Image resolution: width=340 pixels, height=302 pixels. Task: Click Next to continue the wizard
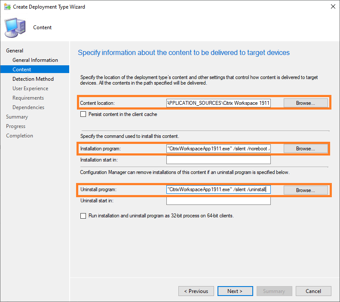click(x=235, y=291)
